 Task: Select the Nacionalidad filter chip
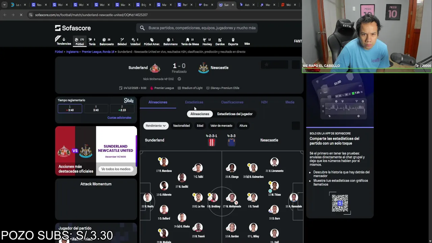coord(182,126)
